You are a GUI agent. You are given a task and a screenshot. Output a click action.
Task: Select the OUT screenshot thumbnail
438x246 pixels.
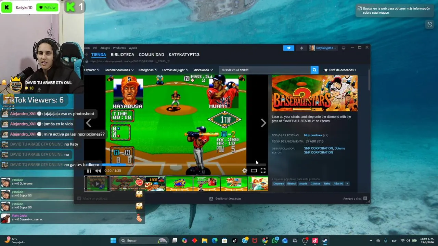(x=258, y=184)
